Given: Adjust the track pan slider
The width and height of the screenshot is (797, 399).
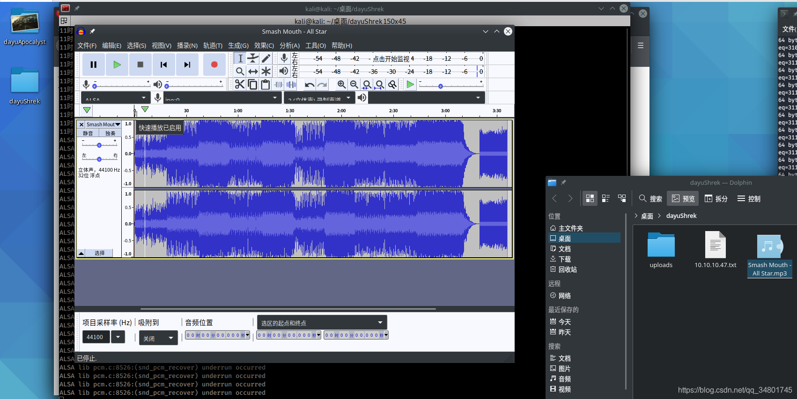Looking at the screenshot, I should 99,158.
